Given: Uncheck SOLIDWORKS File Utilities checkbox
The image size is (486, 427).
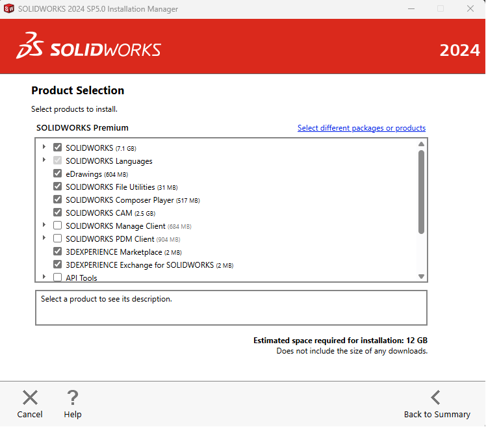Looking at the screenshot, I should pyautogui.click(x=57, y=186).
